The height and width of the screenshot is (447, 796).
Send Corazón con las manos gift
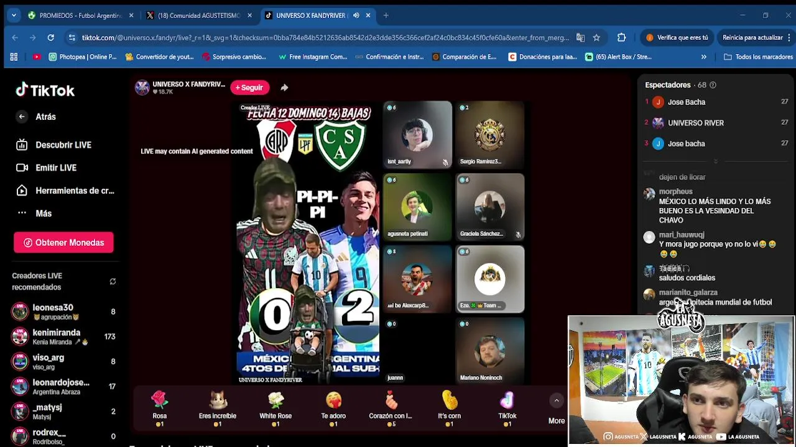pyautogui.click(x=391, y=409)
